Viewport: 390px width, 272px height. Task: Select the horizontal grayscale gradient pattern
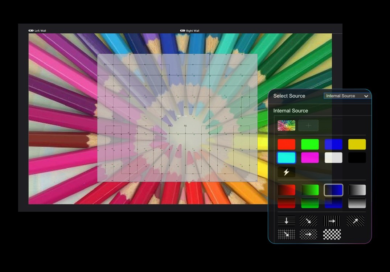(x=357, y=190)
